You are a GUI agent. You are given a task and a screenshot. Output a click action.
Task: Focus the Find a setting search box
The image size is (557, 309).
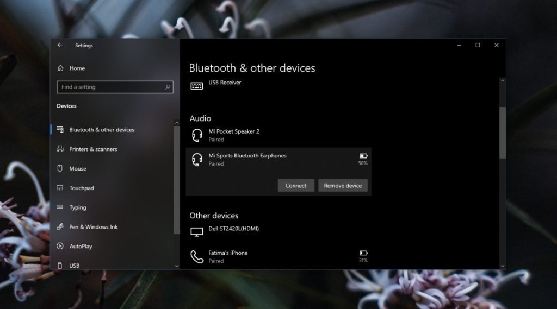(x=115, y=87)
